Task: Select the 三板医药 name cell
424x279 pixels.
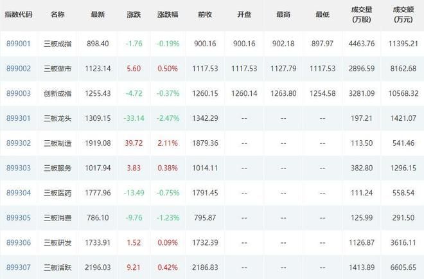Action: 58,193
